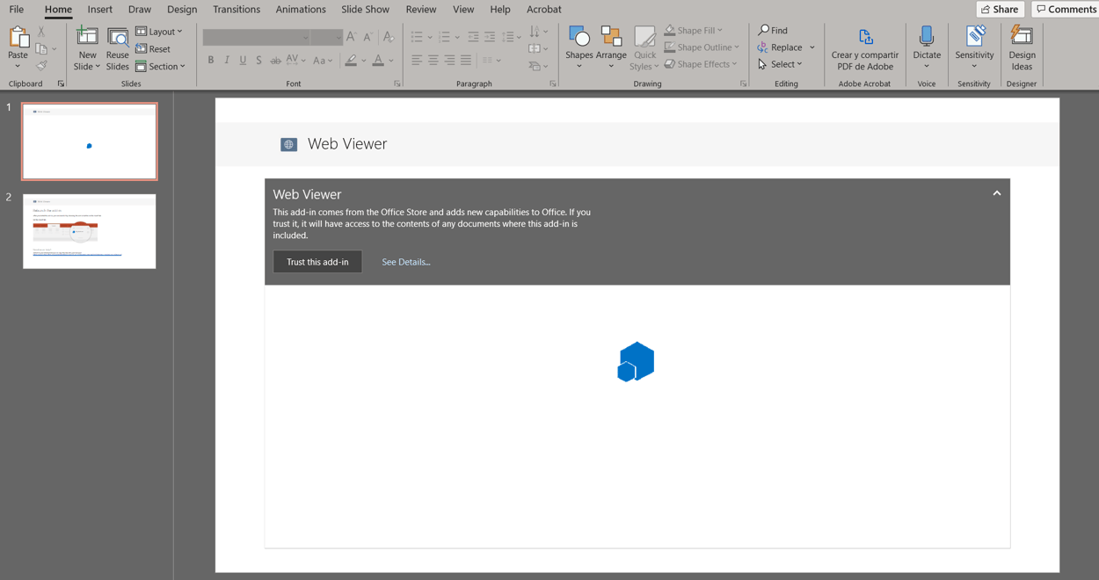
Task: Toggle underline formatting
Action: pyautogui.click(x=243, y=61)
